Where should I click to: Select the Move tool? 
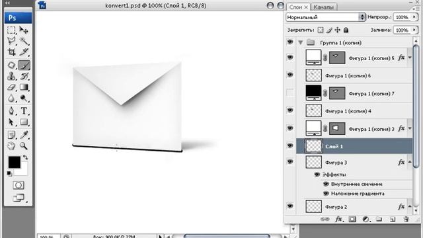point(24,30)
